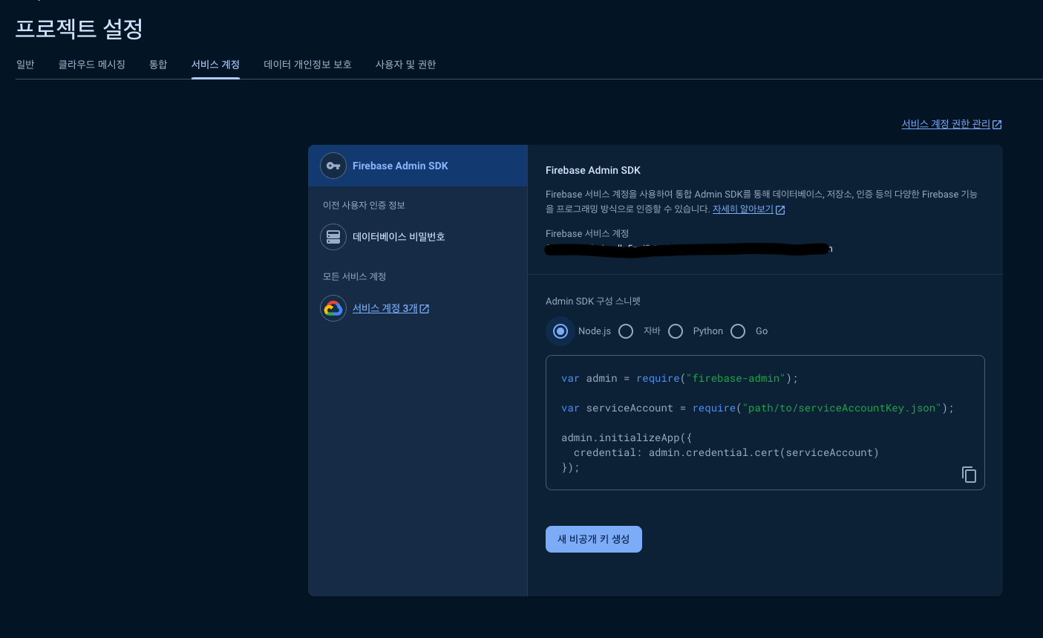Image resolution: width=1043 pixels, height=638 pixels.
Task: Go to 데이터 개인정보 보호 tab
Action: 307,65
